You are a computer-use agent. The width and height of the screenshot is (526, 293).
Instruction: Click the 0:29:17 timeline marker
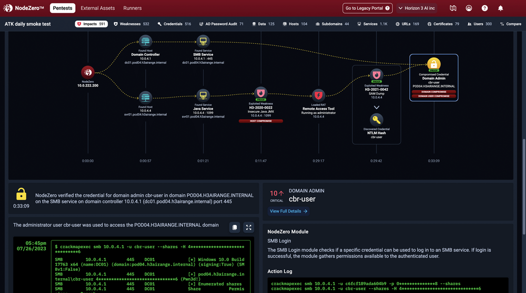(x=318, y=161)
